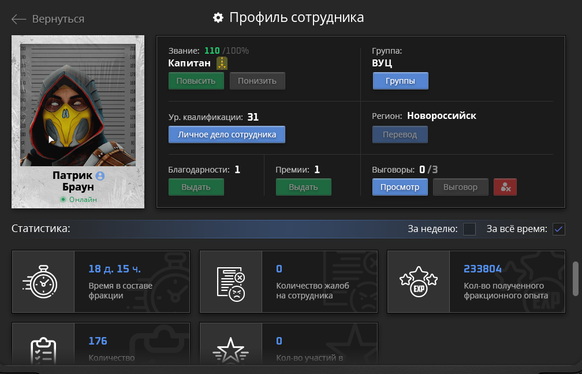Click the Онлайн status text
This screenshot has width=582, height=374.
click(83, 200)
